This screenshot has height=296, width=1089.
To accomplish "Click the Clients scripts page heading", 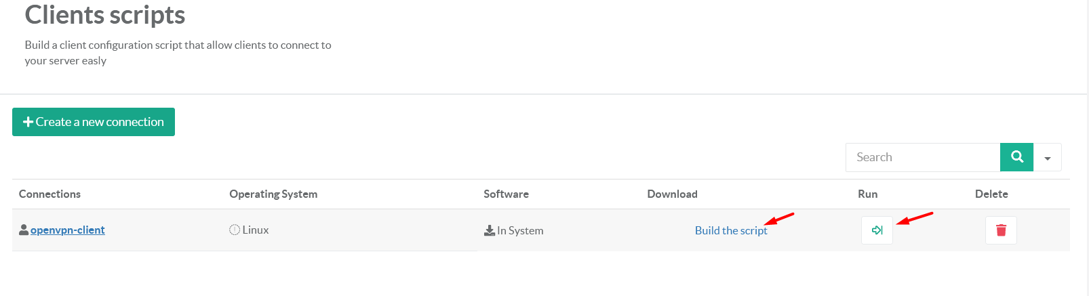I will tap(105, 15).
